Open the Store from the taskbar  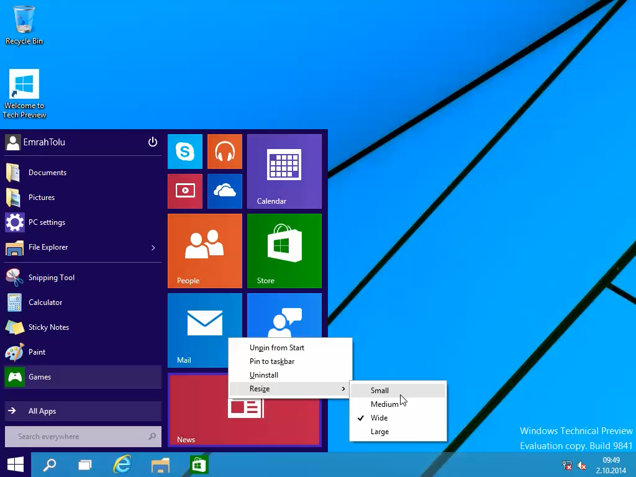pos(199,465)
